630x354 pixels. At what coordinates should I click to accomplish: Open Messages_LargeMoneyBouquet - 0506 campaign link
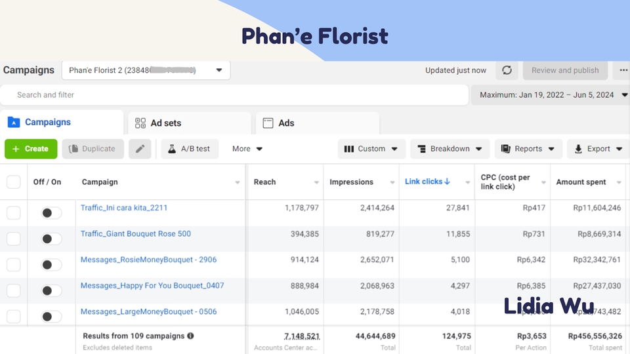click(x=149, y=311)
